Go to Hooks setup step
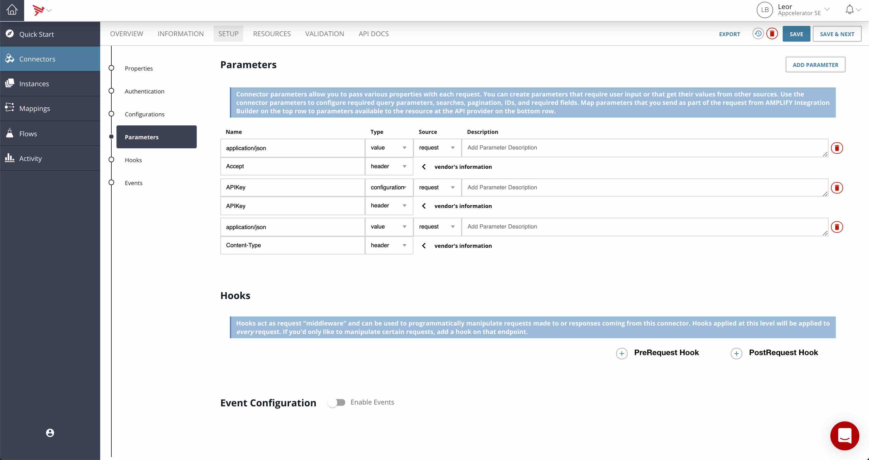 [133, 160]
